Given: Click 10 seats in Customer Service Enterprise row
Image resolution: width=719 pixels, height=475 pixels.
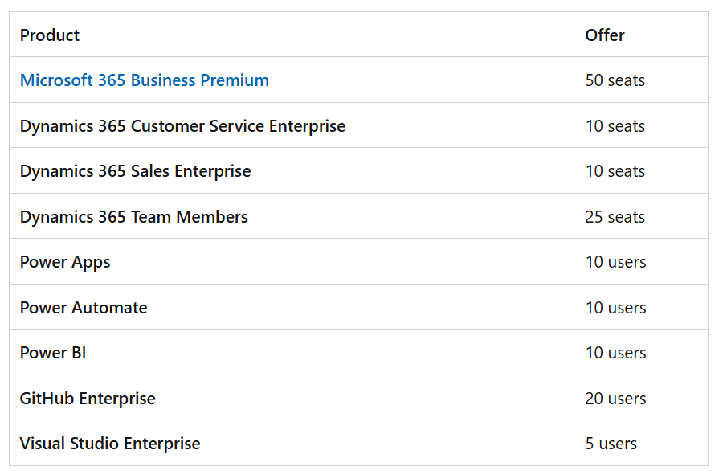Looking at the screenshot, I should point(615,126).
